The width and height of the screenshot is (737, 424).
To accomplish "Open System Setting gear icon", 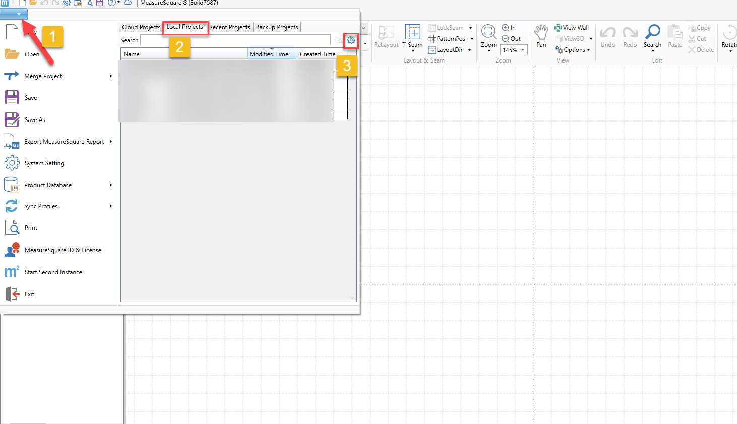I will [12, 163].
